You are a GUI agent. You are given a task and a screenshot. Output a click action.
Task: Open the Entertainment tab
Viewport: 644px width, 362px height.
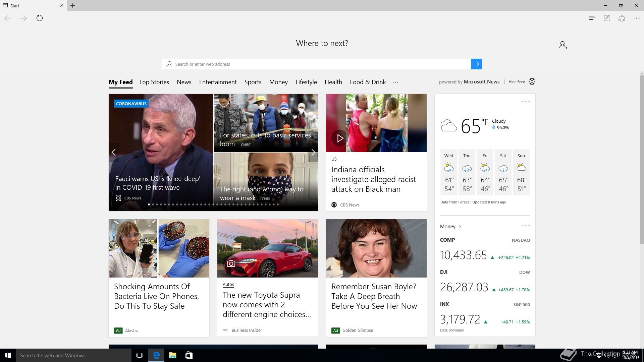click(218, 82)
